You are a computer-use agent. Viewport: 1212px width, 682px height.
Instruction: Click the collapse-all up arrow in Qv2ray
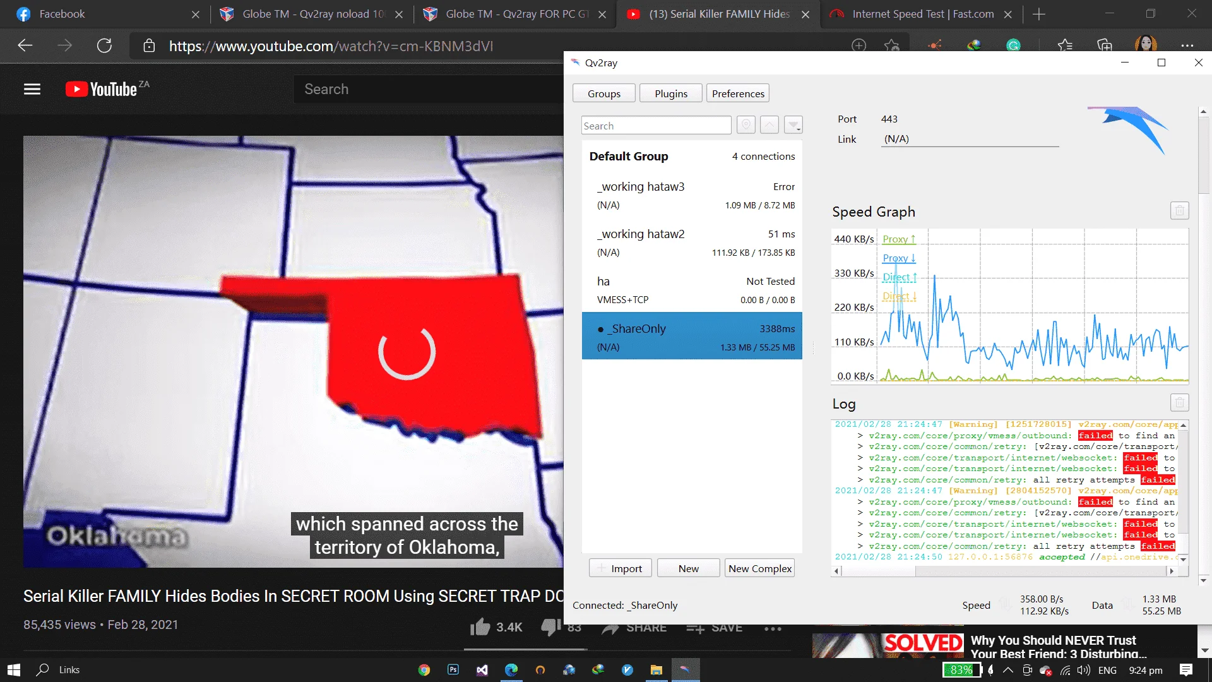[769, 125]
